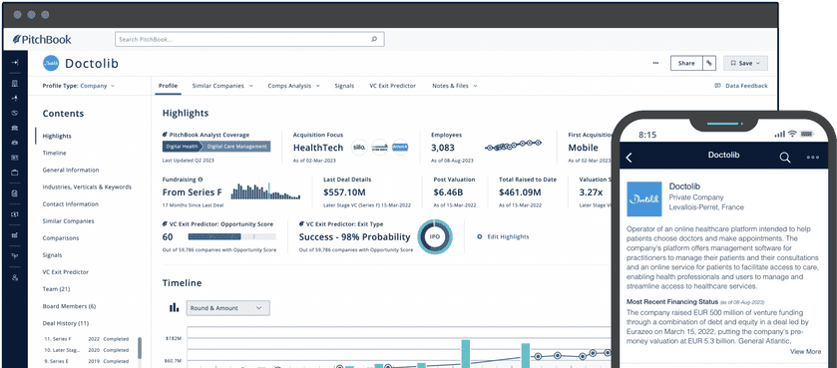The width and height of the screenshot is (837, 368).
Task: Click the Digital Care Management tag
Action: point(236,147)
